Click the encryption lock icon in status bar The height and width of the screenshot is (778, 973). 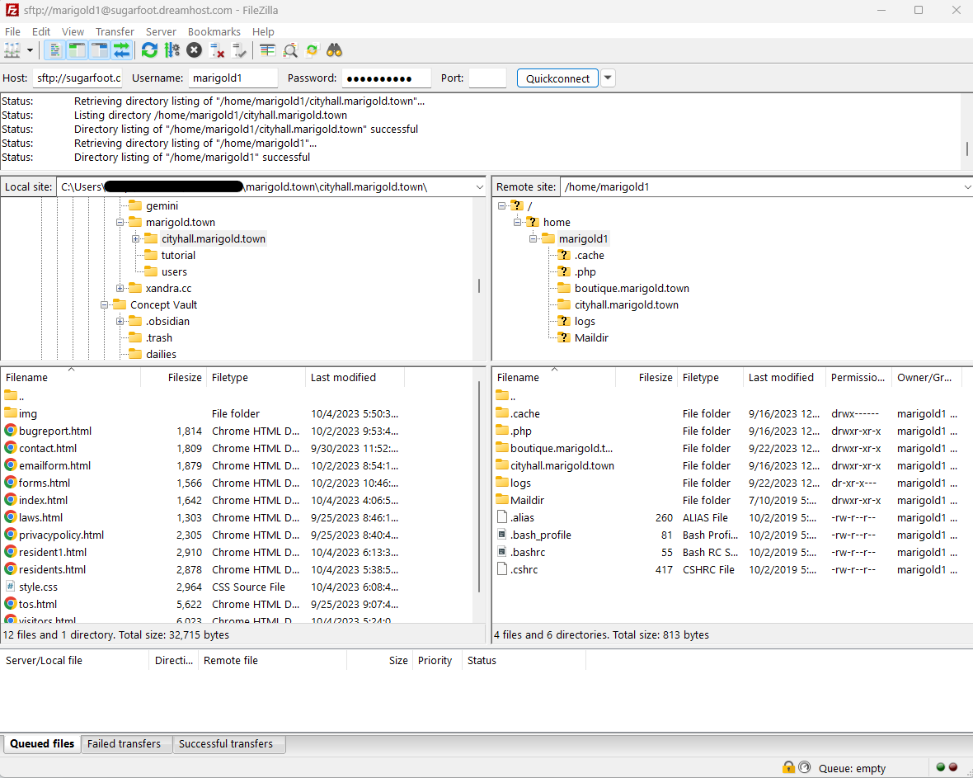pos(788,767)
